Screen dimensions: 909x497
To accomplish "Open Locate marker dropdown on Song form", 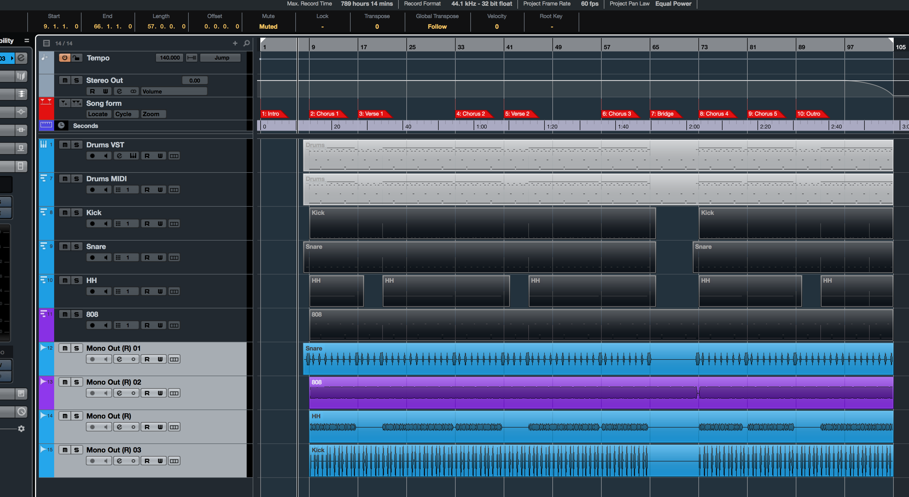I will [98, 114].
